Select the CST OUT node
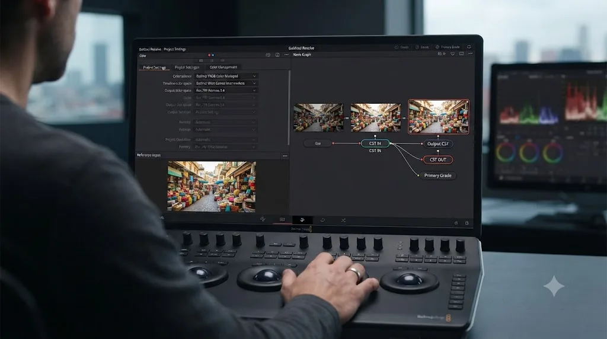 coord(438,159)
